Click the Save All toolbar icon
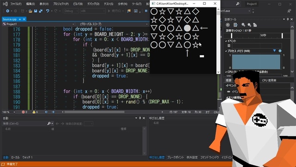The width and height of the screenshot is (296, 167). coord(41,11)
